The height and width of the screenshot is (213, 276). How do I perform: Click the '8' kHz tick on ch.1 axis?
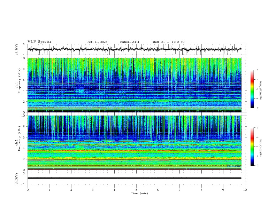pyautogui.click(x=24, y=69)
